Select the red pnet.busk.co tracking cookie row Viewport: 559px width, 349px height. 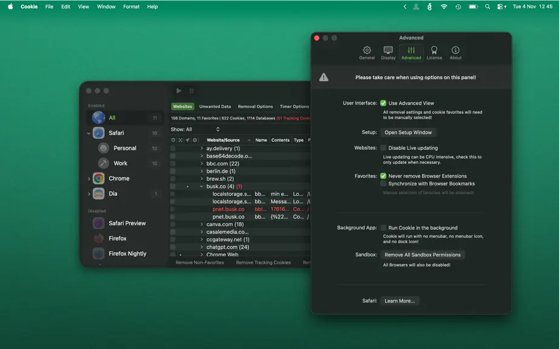point(241,209)
